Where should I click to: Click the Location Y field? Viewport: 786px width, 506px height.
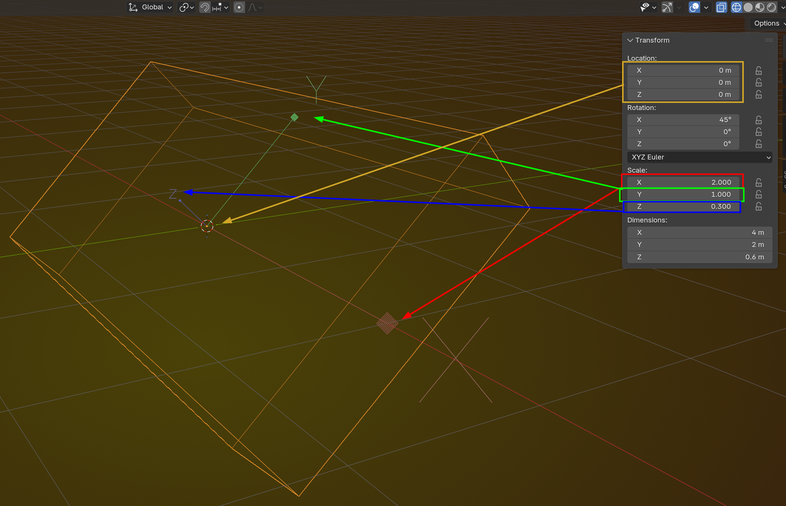pyautogui.click(x=683, y=82)
